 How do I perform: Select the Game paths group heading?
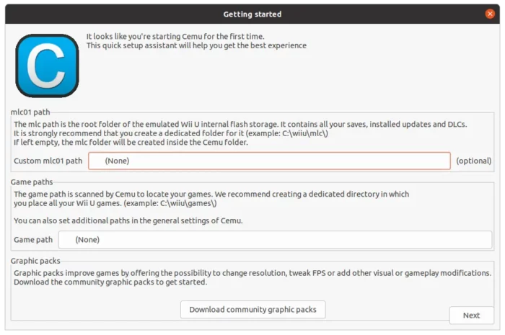click(x=32, y=182)
